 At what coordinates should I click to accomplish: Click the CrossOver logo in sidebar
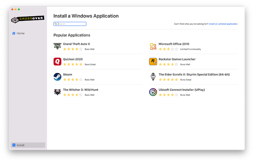28,19
